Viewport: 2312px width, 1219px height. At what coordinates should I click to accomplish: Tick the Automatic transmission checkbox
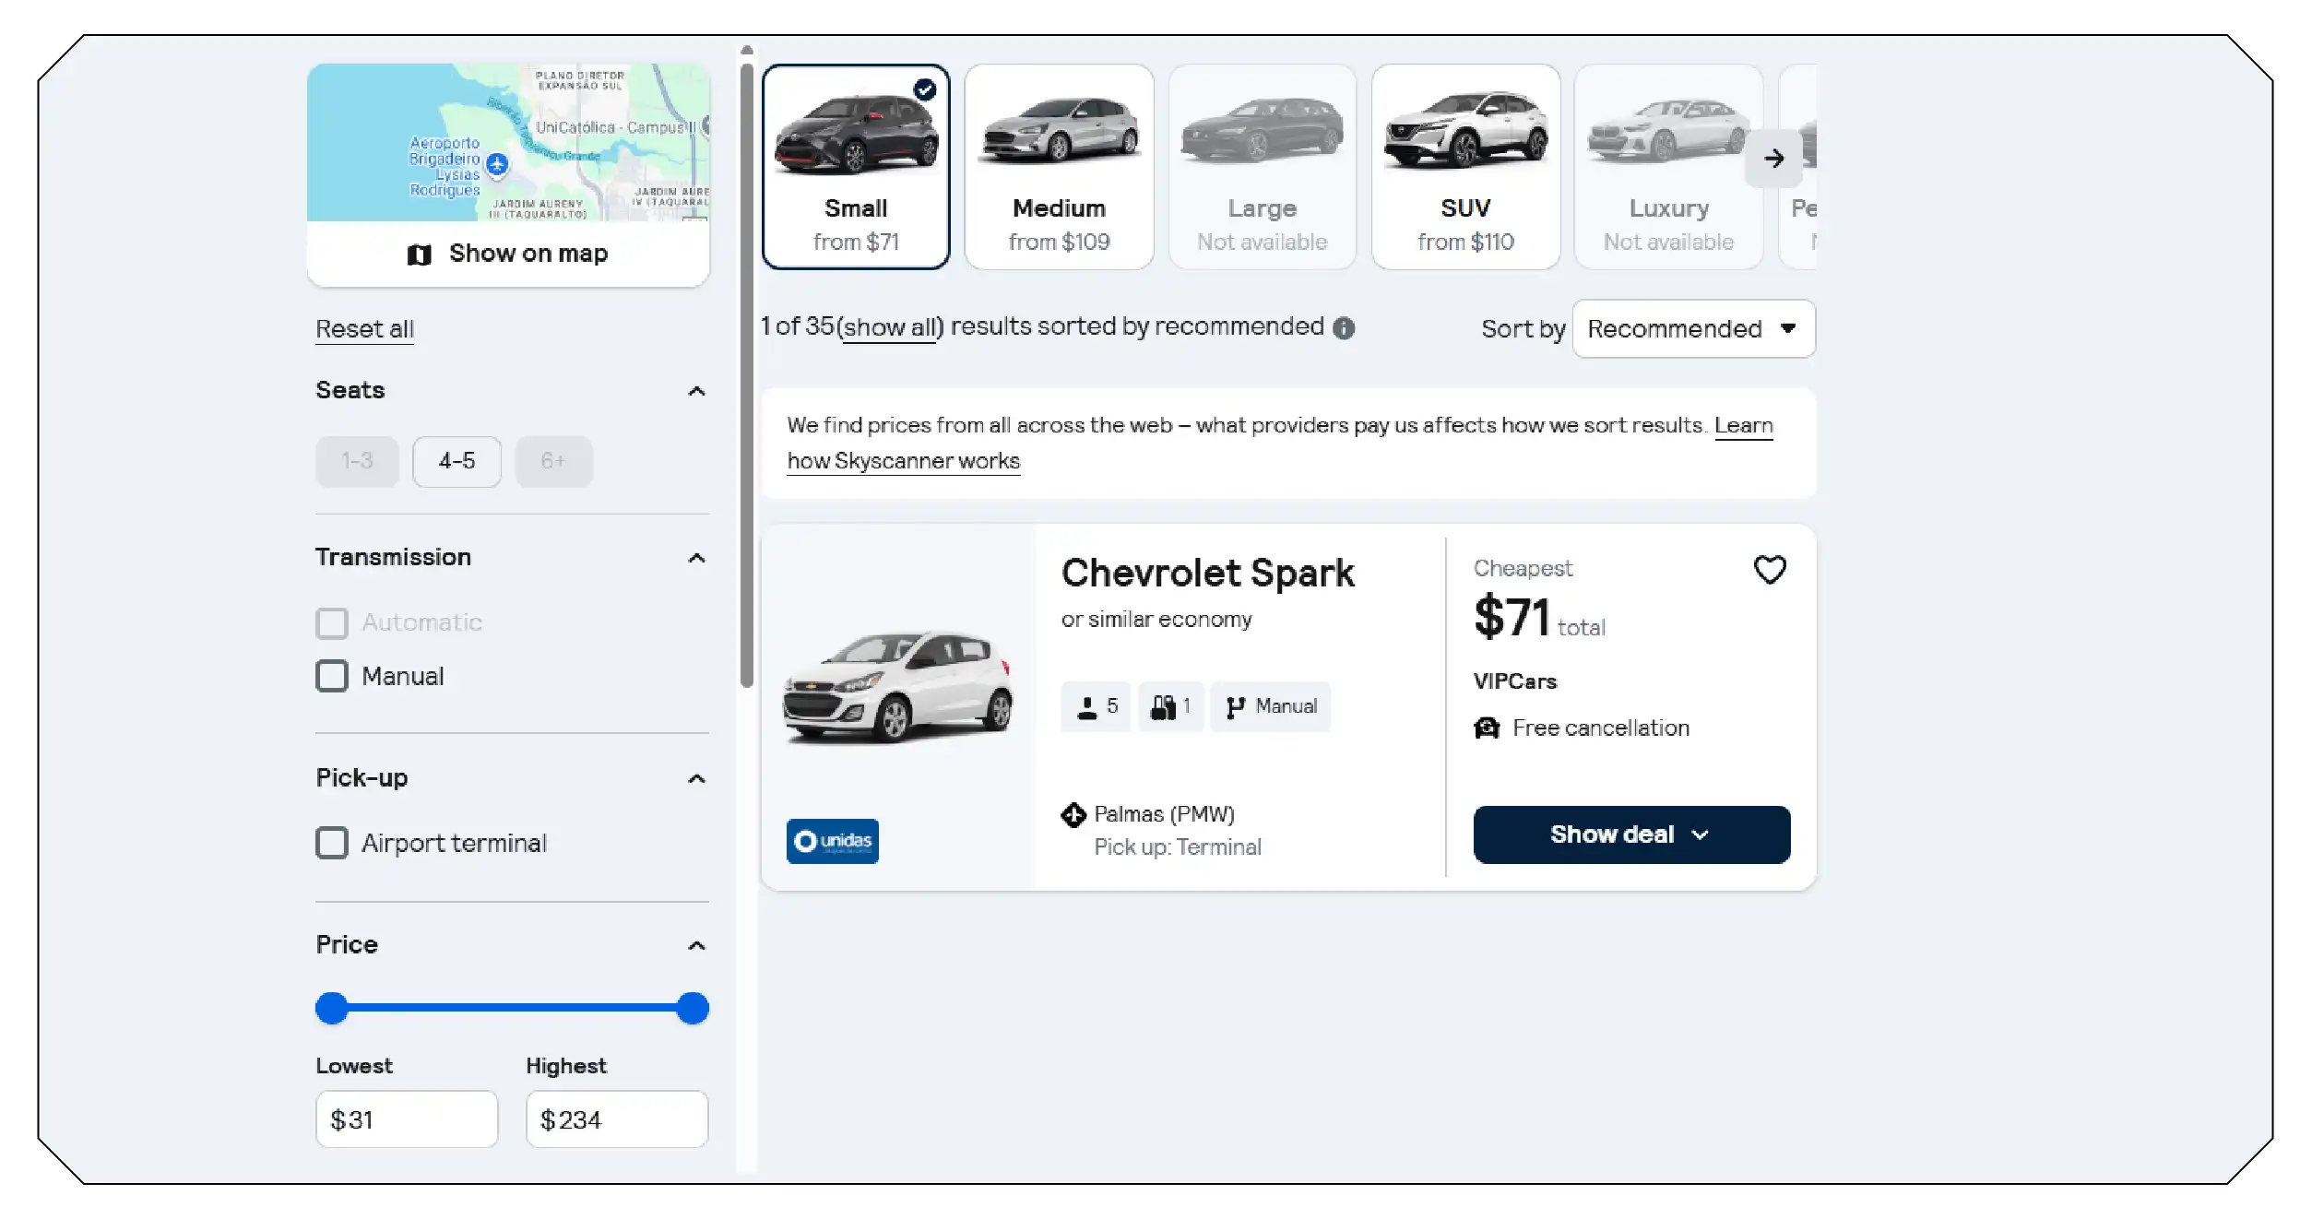tap(332, 623)
